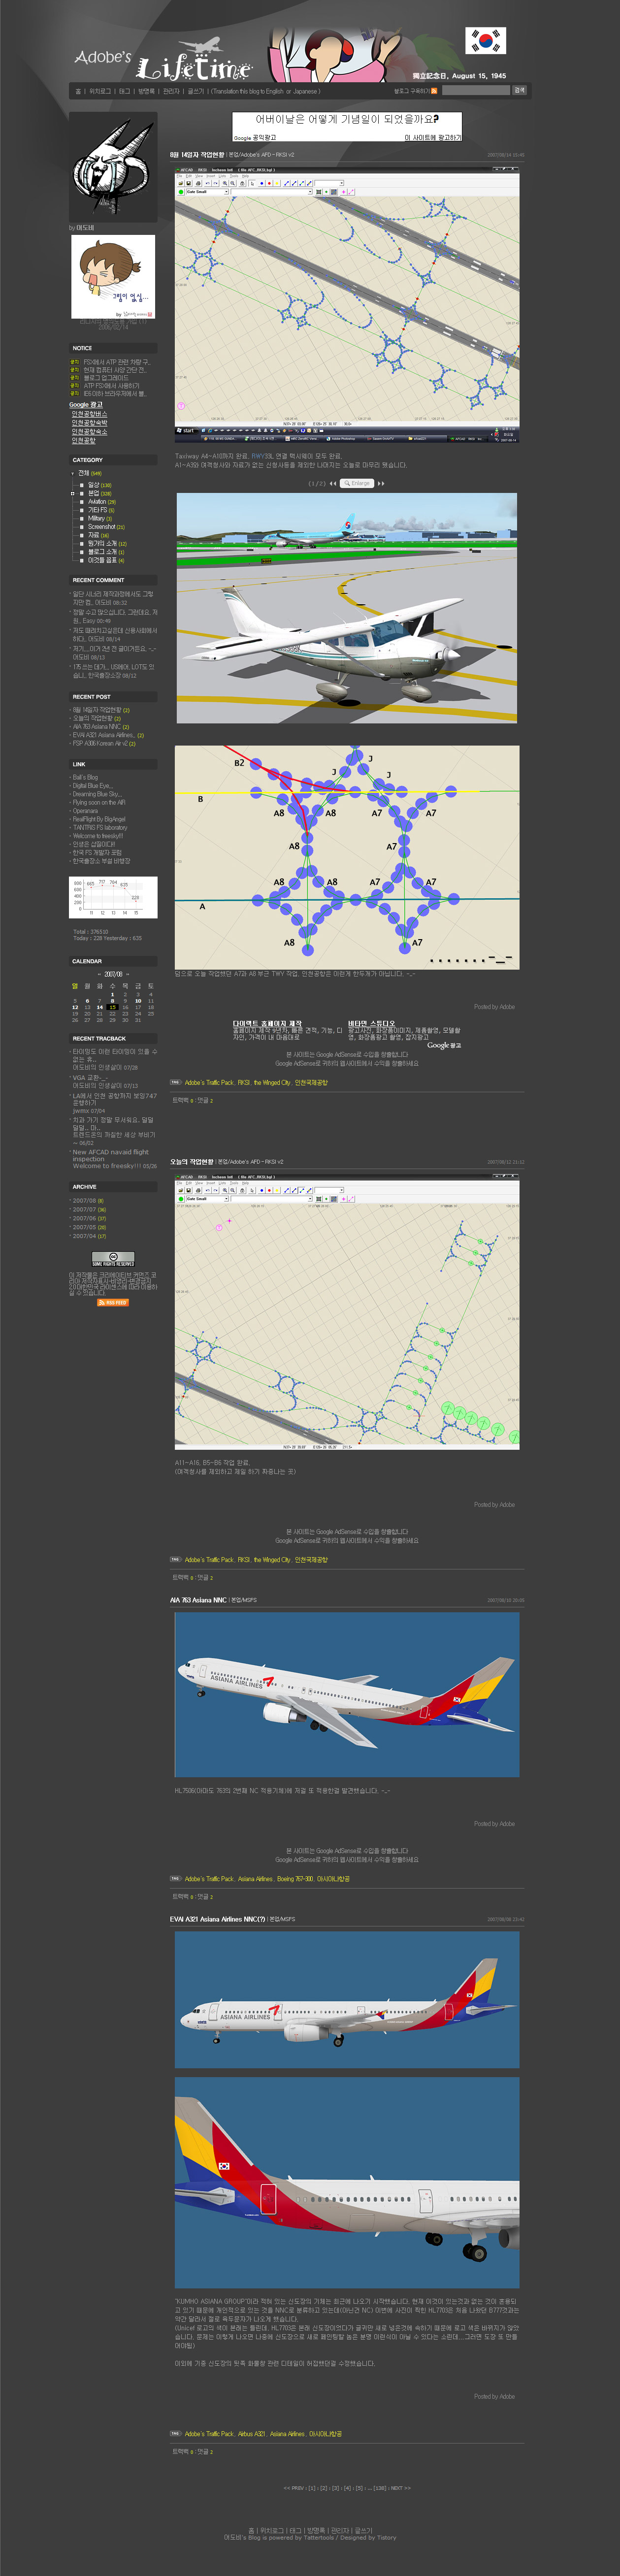Click the cartoon girl image in the sidebar
This screenshot has width=620, height=2576.
[x=113, y=277]
